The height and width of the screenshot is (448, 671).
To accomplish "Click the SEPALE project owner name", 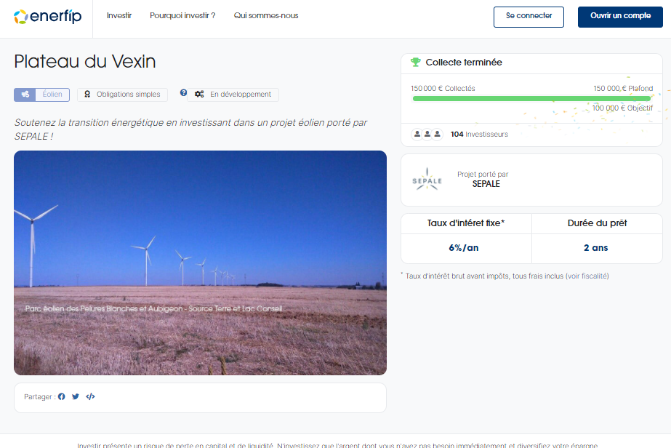I will coord(486,184).
